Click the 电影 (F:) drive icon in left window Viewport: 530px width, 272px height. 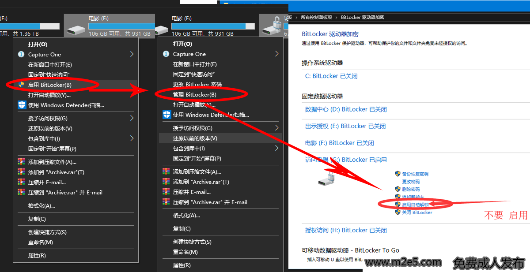(76, 30)
